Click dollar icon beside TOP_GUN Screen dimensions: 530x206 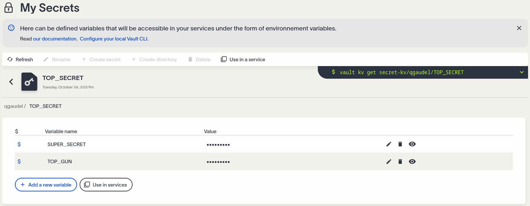point(19,161)
